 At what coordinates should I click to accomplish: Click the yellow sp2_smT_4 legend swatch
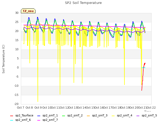(113, 116)
